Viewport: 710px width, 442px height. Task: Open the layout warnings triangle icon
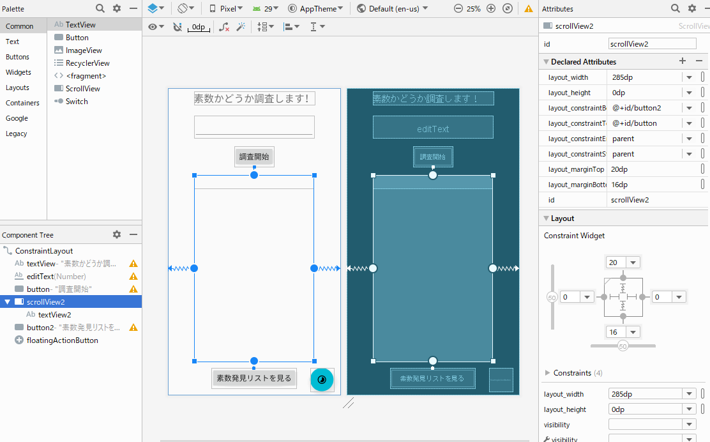point(529,9)
